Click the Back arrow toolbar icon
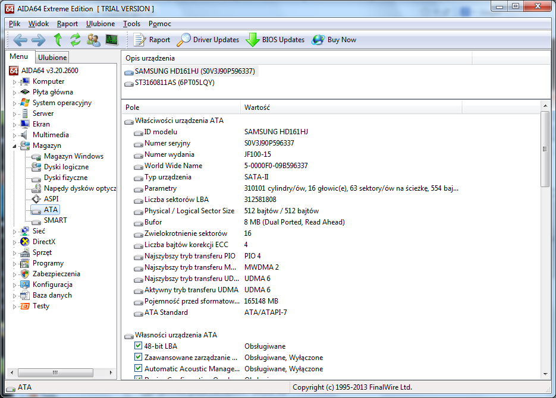This screenshot has width=556, height=398. pos(20,40)
